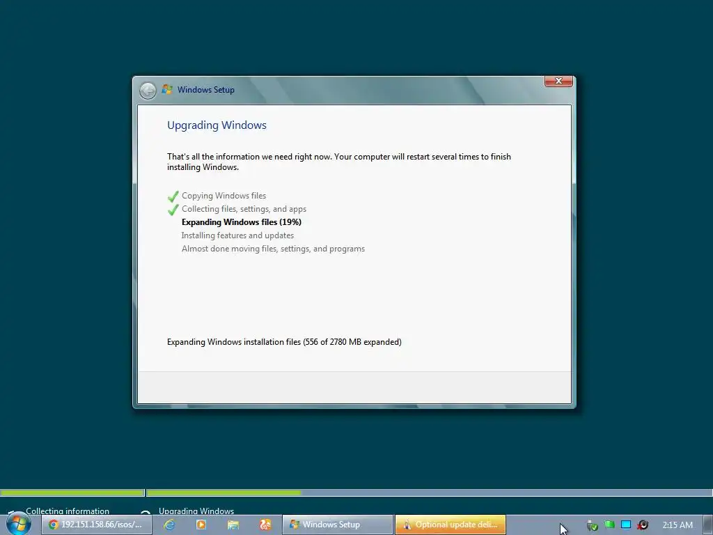Click the Almost done moving files text

pyautogui.click(x=273, y=249)
